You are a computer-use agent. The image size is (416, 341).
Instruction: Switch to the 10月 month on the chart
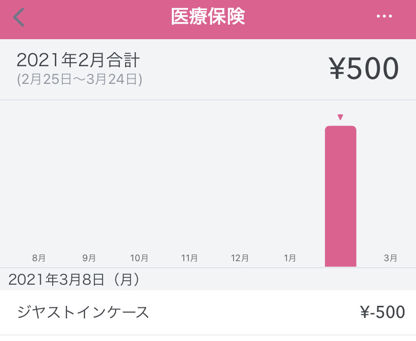click(139, 258)
